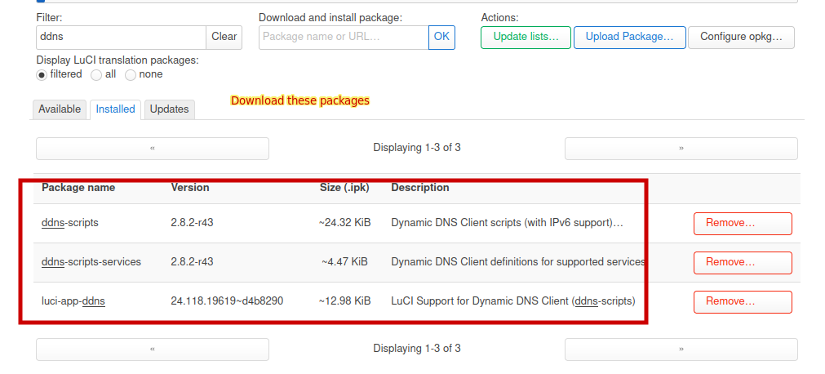The width and height of the screenshot is (825, 374).
Task: Click the Update lists button
Action: (526, 38)
